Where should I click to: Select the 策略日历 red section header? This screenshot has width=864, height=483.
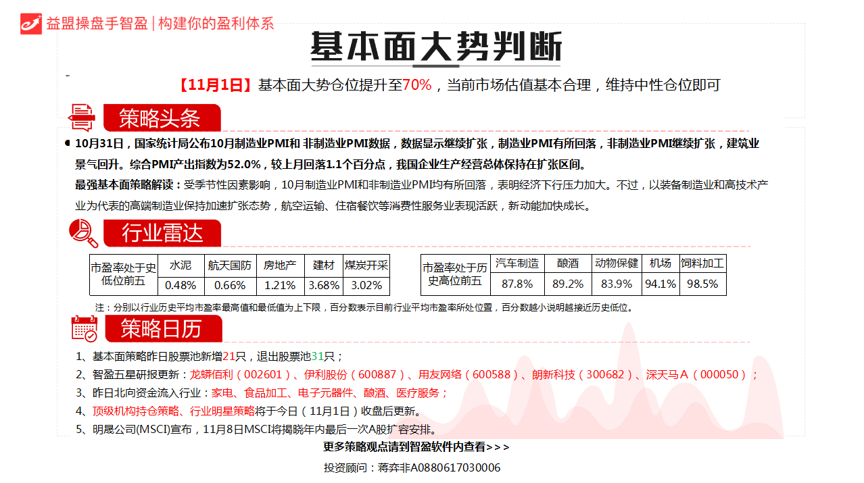tap(162, 328)
